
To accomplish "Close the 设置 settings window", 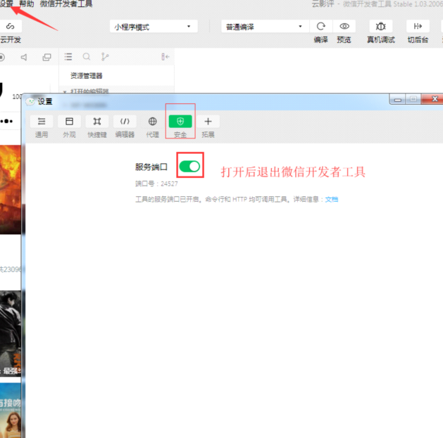I will point(434,99).
